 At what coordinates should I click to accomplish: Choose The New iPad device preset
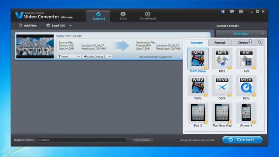[x=222, y=113]
